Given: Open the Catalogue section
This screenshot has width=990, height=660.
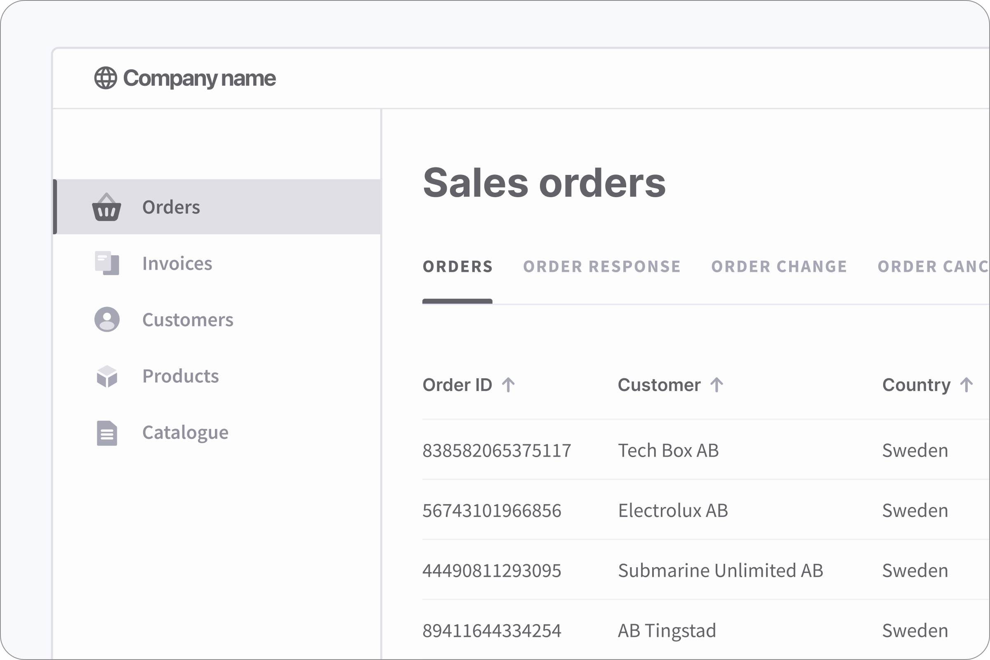Looking at the screenshot, I should (185, 433).
